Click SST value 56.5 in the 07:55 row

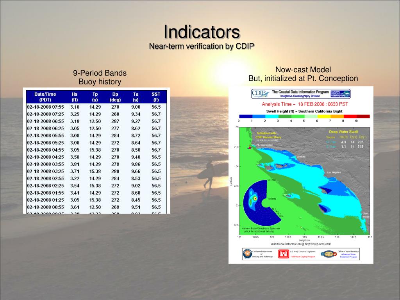click(x=156, y=107)
